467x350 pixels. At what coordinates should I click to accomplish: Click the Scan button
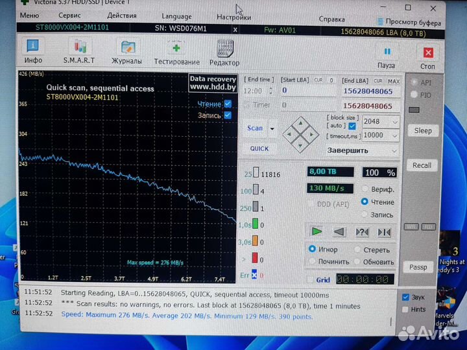(x=255, y=128)
